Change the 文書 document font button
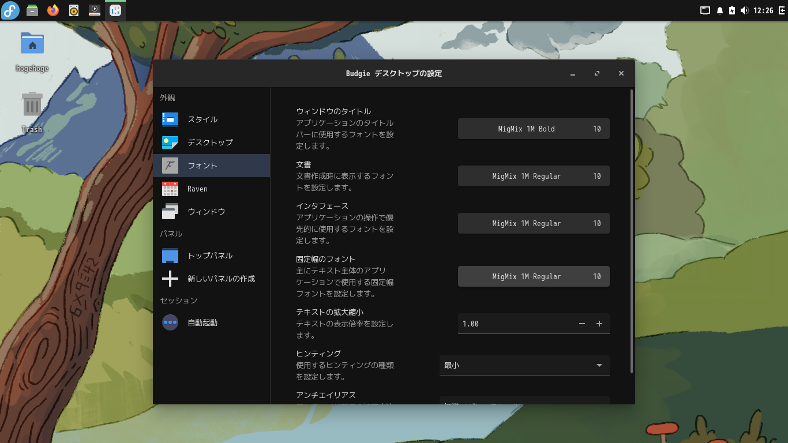The height and width of the screenshot is (443, 788). (x=534, y=176)
